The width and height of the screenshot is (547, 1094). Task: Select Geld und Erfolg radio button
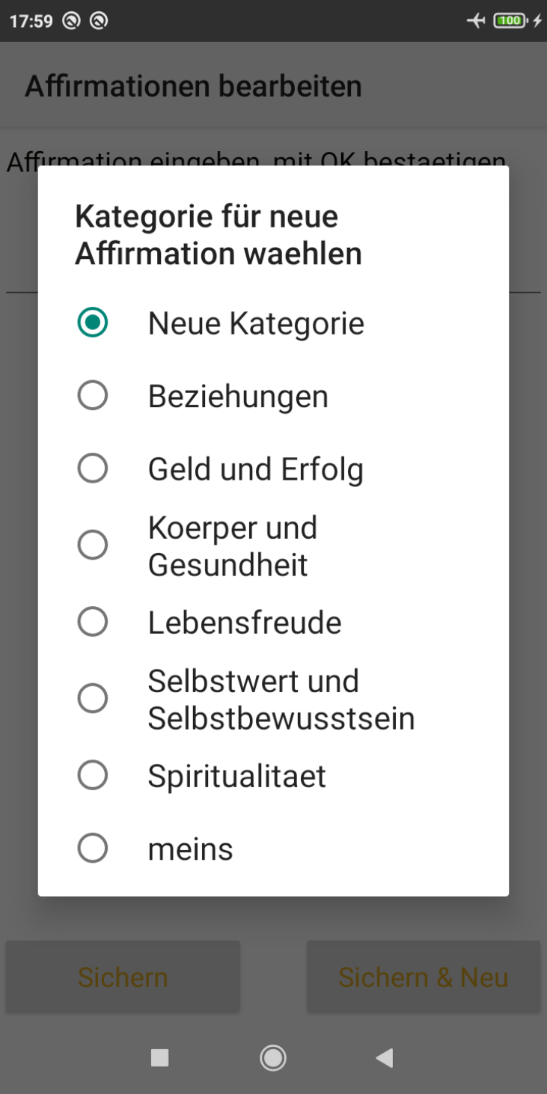tap(93, 468)
